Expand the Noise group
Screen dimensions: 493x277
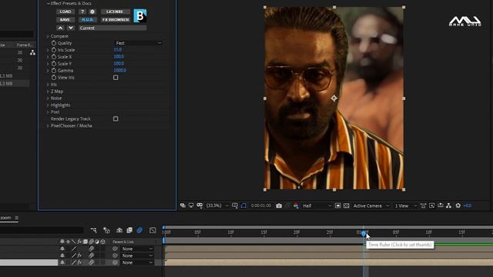(48, 98)
